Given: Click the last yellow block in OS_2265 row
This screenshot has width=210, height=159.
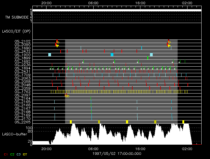Looking at the screenshot, I should pyautogui.click(x=183, y=122).
